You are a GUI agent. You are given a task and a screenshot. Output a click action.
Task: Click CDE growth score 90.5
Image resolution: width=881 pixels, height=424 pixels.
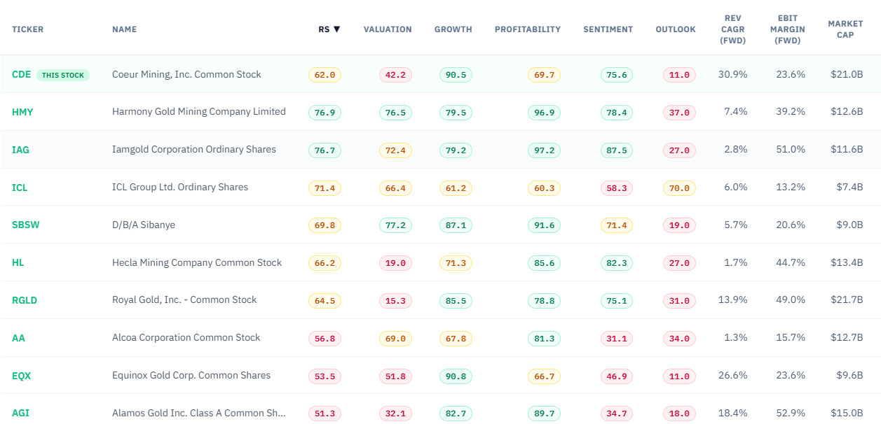(x=456, y=75)
